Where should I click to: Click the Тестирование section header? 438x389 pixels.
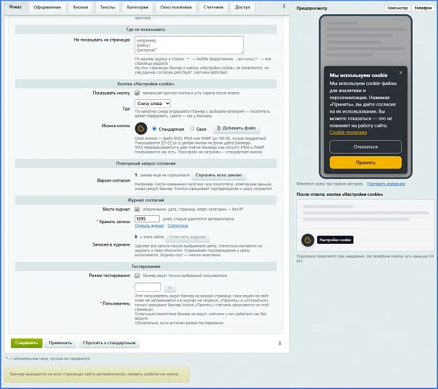click(146, 266)
